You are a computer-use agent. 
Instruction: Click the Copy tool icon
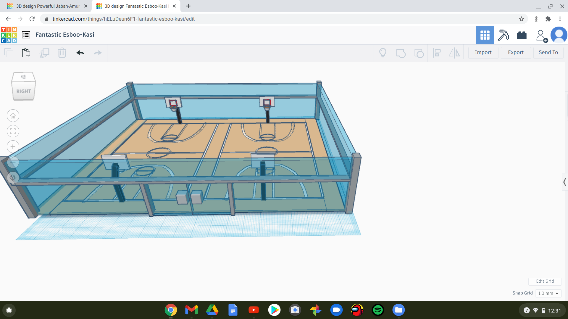click(9, 53)
